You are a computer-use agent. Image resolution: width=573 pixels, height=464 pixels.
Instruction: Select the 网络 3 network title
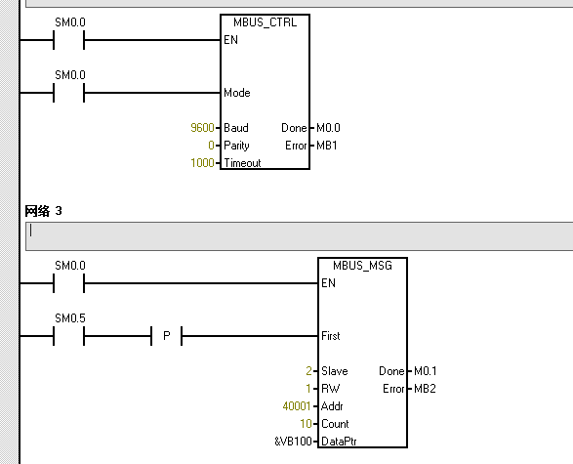(44, 211)
